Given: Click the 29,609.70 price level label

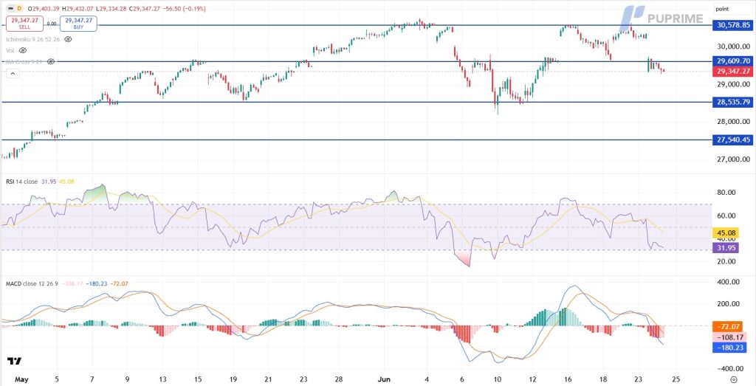Looking at the screenshot, I should 732,61.
